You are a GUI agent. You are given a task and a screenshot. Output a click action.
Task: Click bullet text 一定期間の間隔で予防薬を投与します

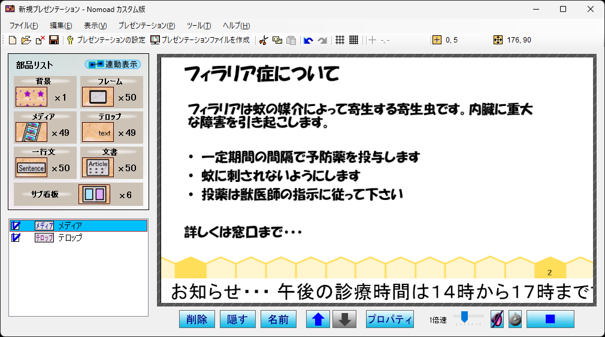coord(311,157)
